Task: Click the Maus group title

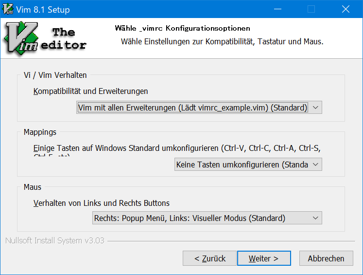Action: tap(33, 187)
